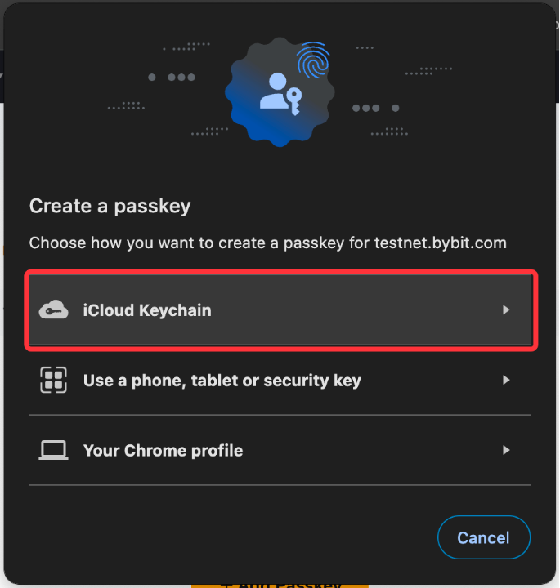The height and width of the screenshot is (588, 560).
Task: Select the "Your Chrome profile" option label
Action: click(x=163, y=451)
